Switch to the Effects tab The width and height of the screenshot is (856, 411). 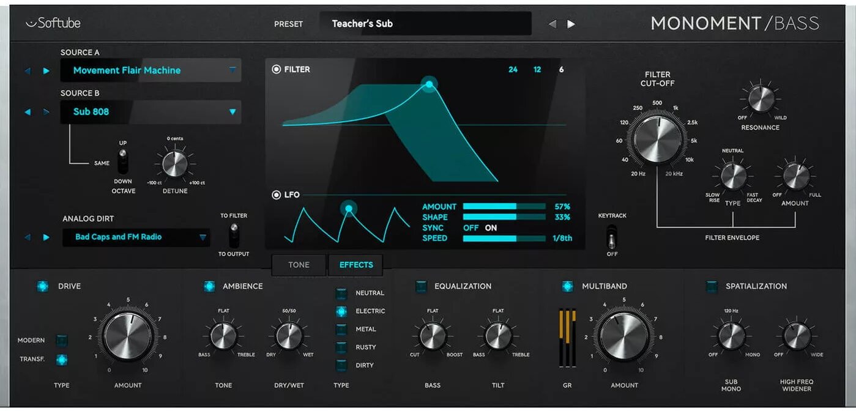[356, 265]
